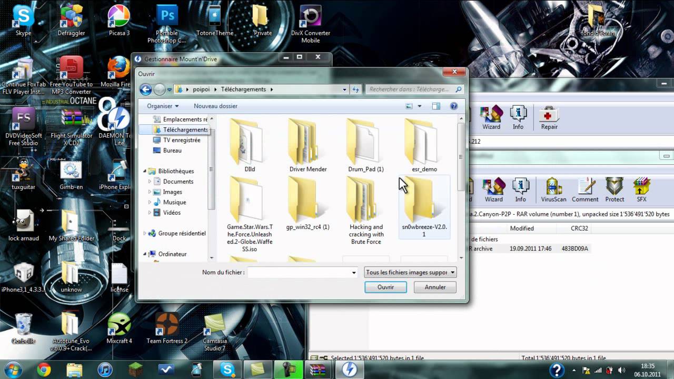Launch Picasa 3 from desktop
The width and height of the screenshot is (674, 379).
[119, 20]
